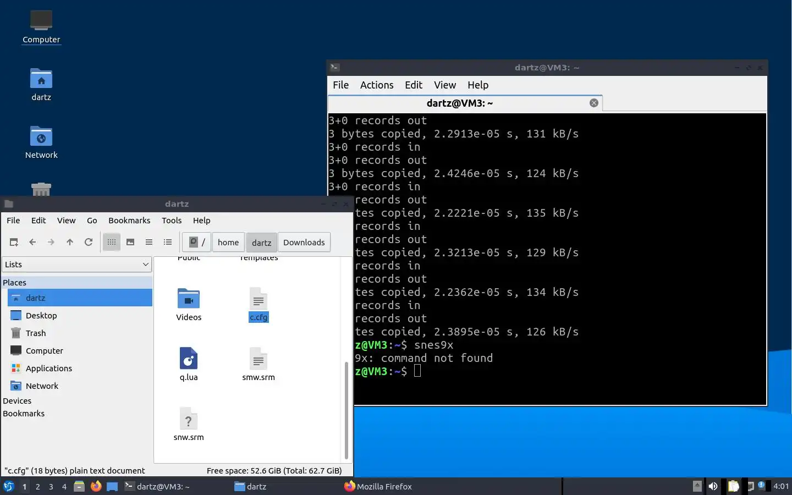This screenshot has height=495, width=792.
Task: Open the terminal Edit menu
Action: [x=414, y=85]
